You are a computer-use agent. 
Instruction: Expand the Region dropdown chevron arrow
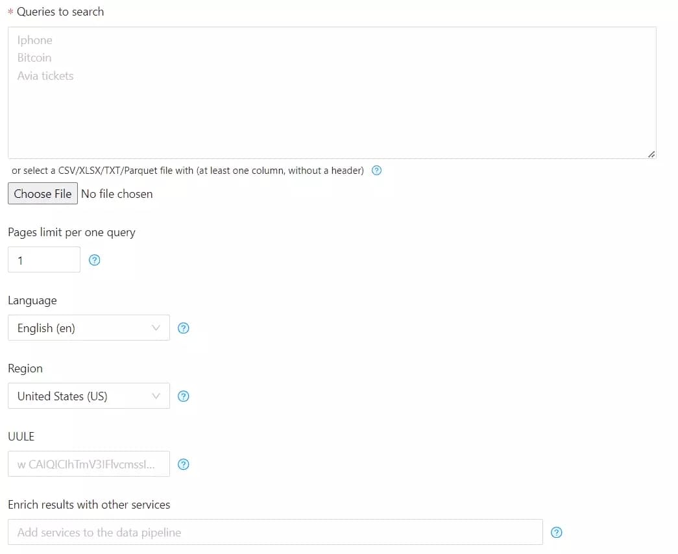(x=156, y=396)
